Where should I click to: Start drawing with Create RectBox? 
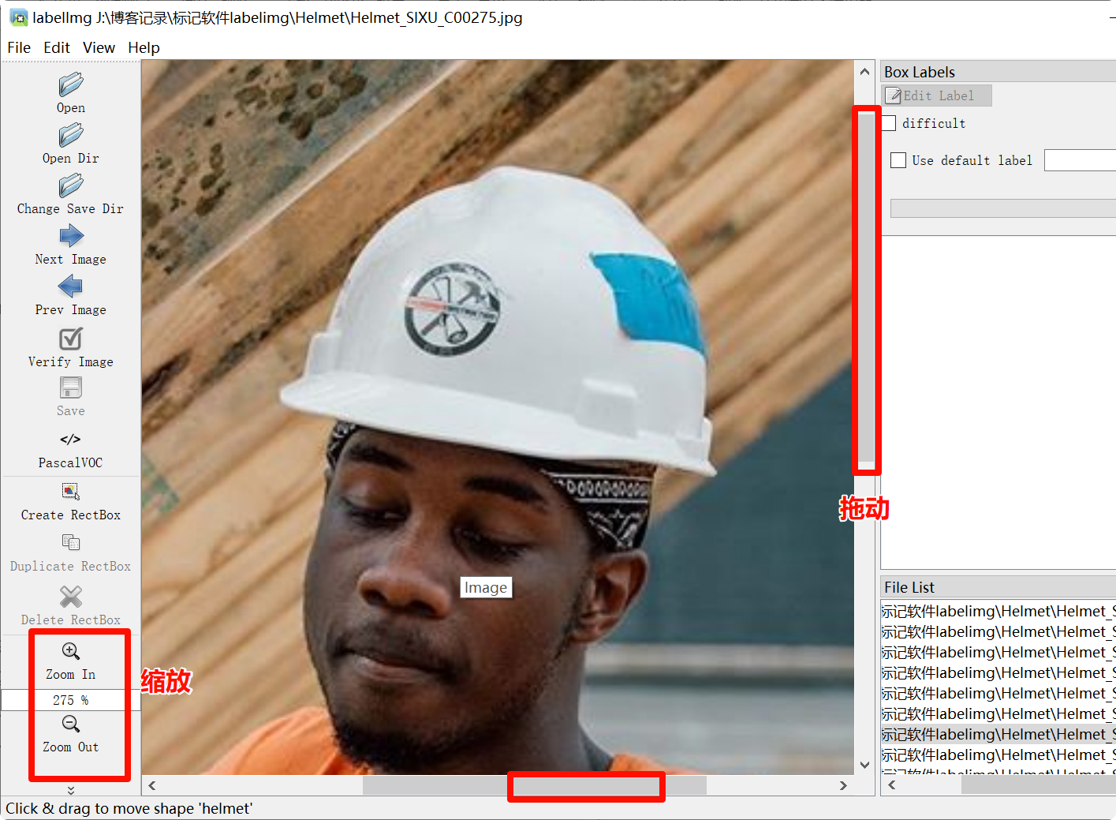[70, 502]
